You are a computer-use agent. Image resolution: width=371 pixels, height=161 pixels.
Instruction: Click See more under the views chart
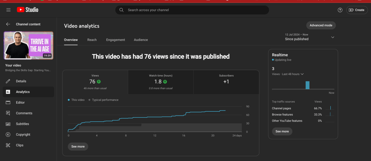point(78,146)
